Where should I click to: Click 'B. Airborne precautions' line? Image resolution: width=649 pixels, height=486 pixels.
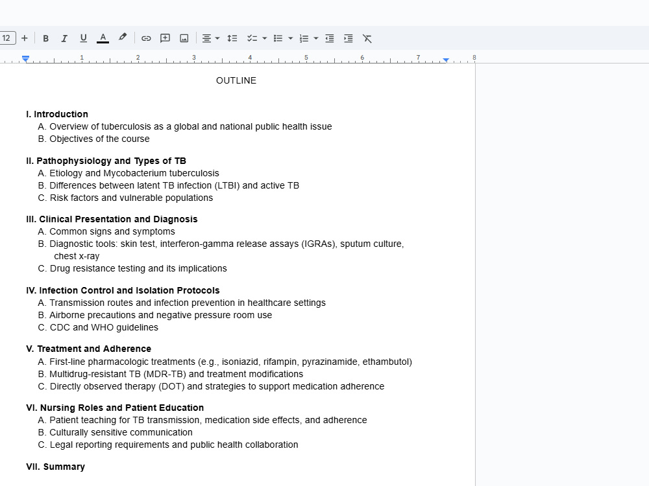[155, 316]
